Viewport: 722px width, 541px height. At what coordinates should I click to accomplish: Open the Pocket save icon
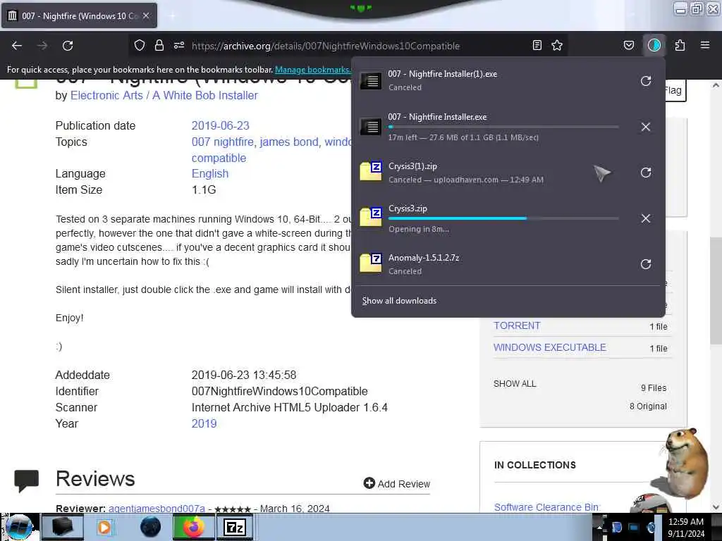[628, 45]
